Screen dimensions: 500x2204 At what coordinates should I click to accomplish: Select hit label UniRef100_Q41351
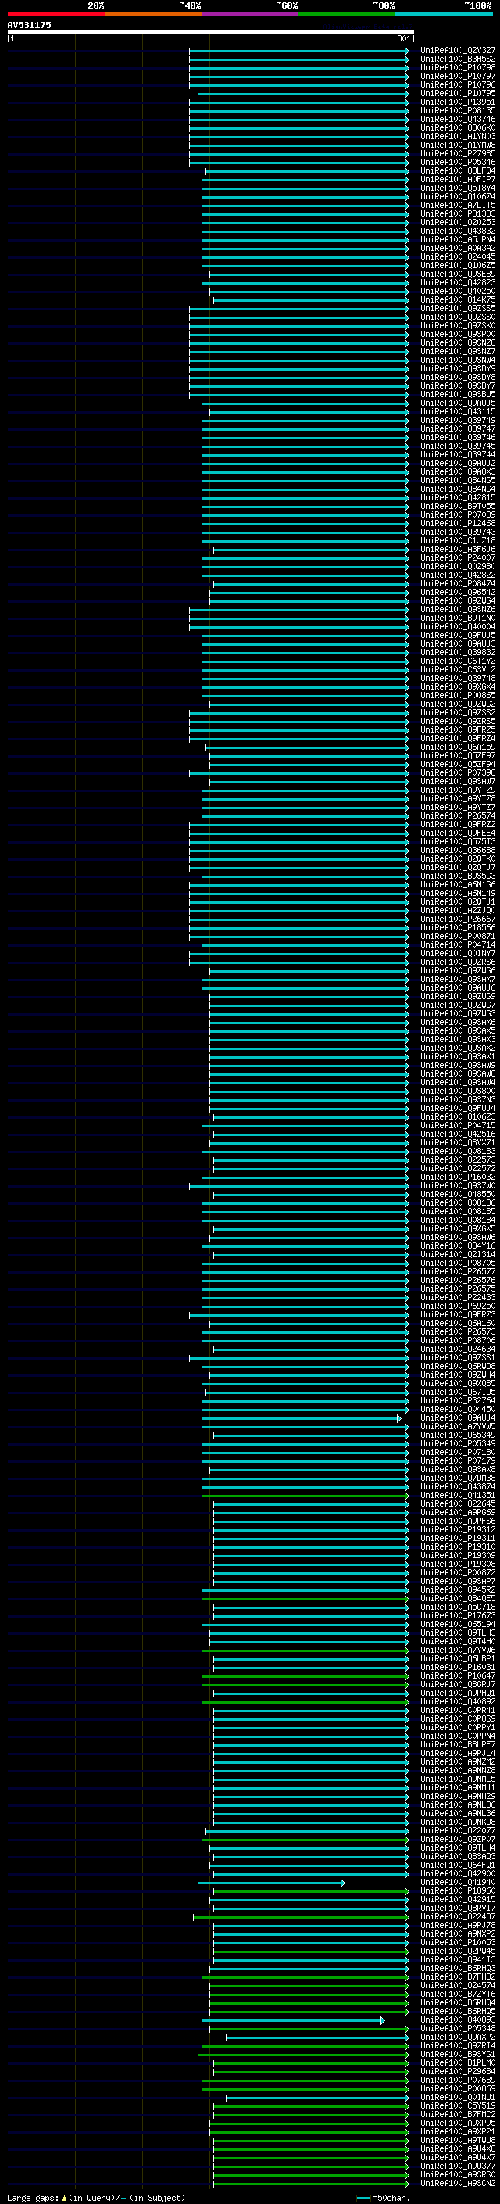click(x=458, y=1495)
